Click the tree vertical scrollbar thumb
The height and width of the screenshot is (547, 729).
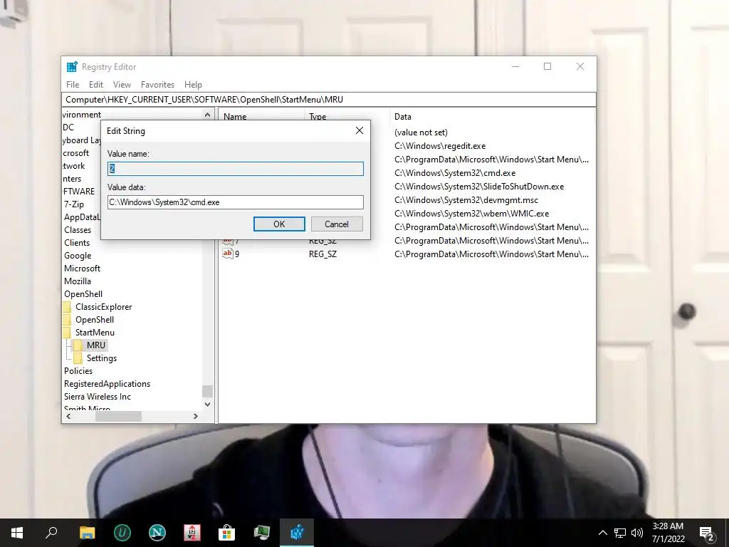pos(207,391)
